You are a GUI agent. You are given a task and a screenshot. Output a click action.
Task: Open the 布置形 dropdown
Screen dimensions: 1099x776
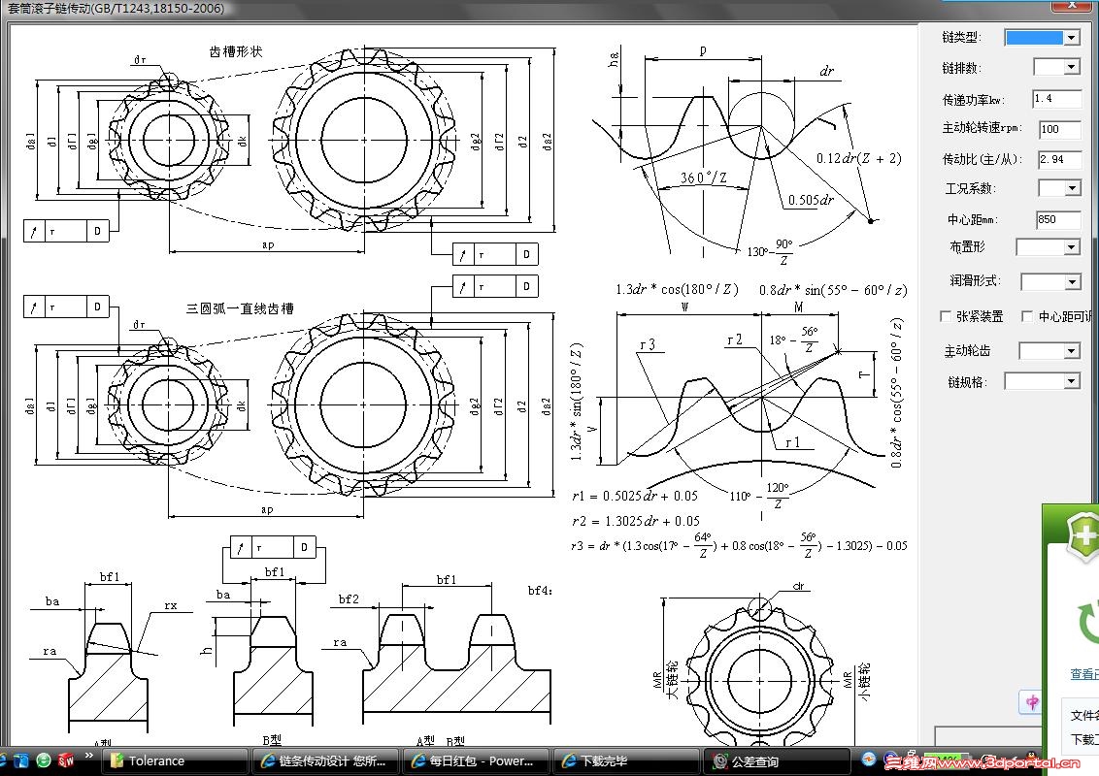1072,247
